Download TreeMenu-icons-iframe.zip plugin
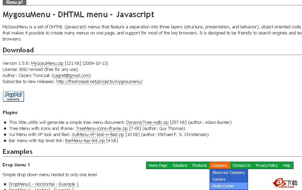The width and height of the screenshot is (302, 190). pyautogui.click(x=102, y=129)
